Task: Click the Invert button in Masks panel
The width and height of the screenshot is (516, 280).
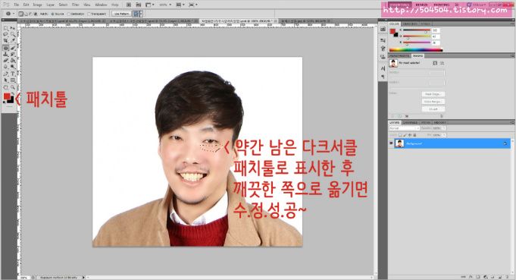Action: point(433,109)
